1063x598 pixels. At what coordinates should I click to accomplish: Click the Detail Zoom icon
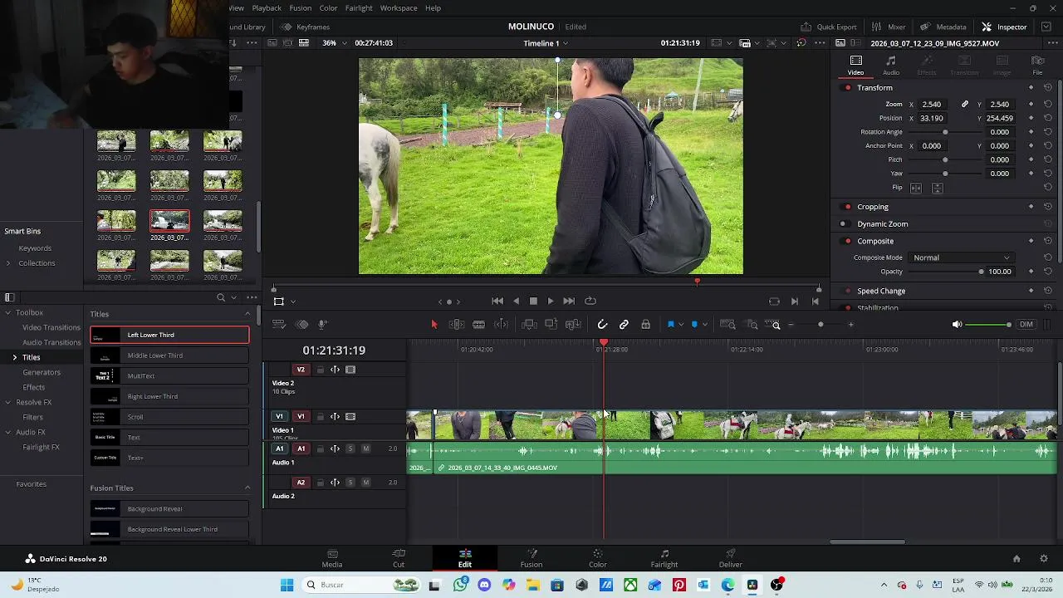click(x=752, y=325)
